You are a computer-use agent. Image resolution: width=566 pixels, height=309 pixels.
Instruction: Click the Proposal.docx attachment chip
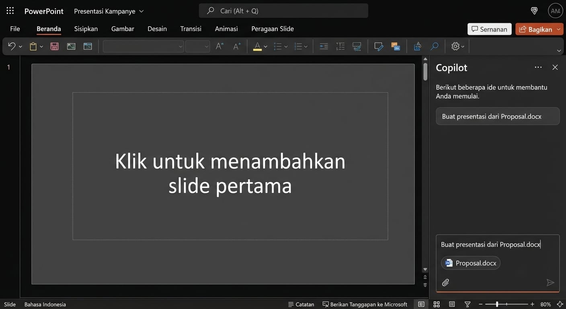point(470,262)
